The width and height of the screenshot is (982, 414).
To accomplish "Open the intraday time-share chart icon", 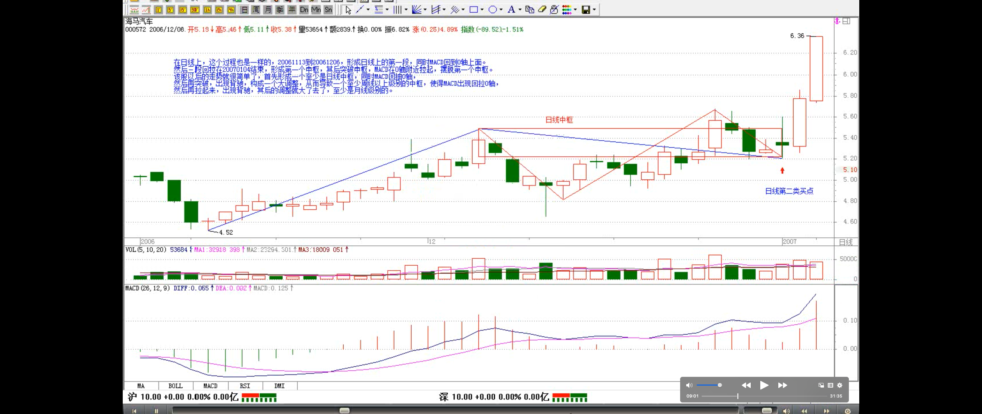I will coord(134,10).
